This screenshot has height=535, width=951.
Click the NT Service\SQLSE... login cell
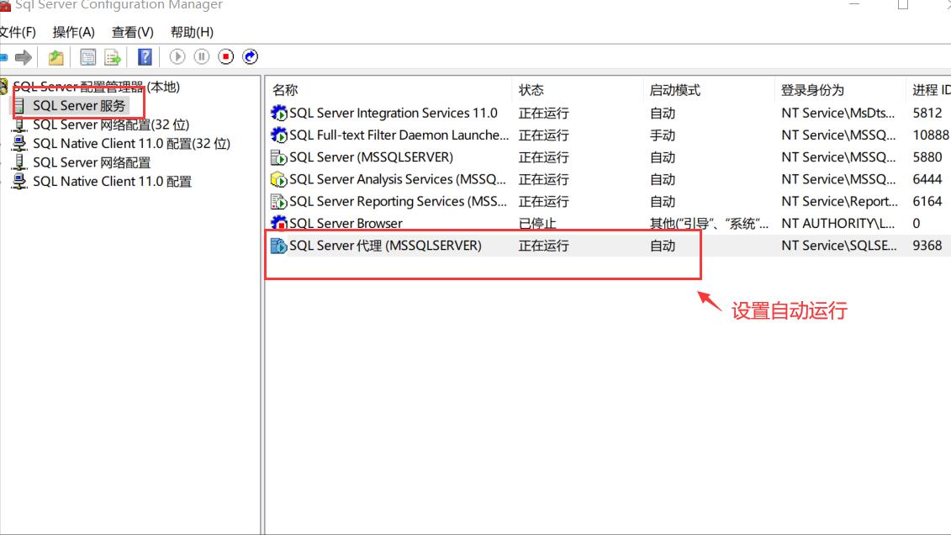839,246
